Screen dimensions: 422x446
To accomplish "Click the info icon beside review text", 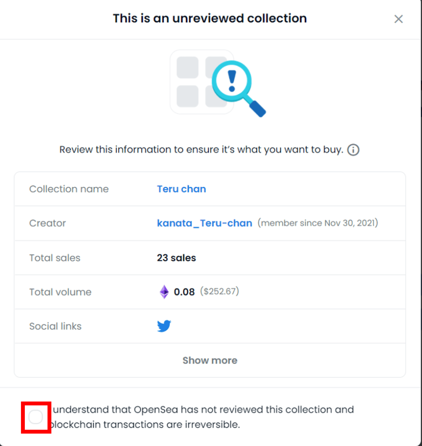I will coord(353,150).
